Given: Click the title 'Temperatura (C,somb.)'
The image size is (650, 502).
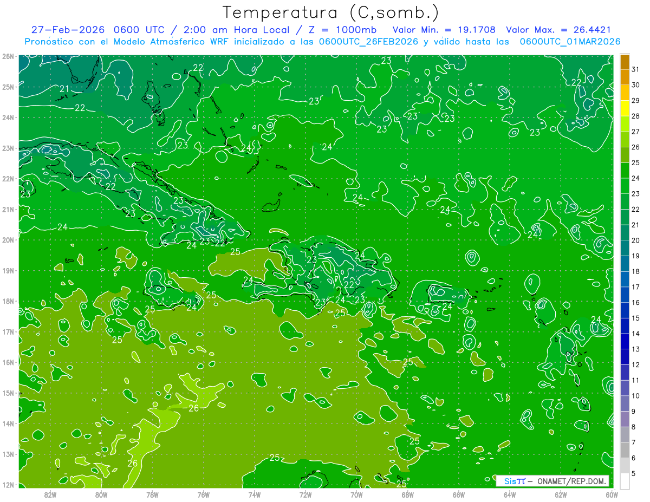Looking at the screenshot, I should tap(330, 12).
